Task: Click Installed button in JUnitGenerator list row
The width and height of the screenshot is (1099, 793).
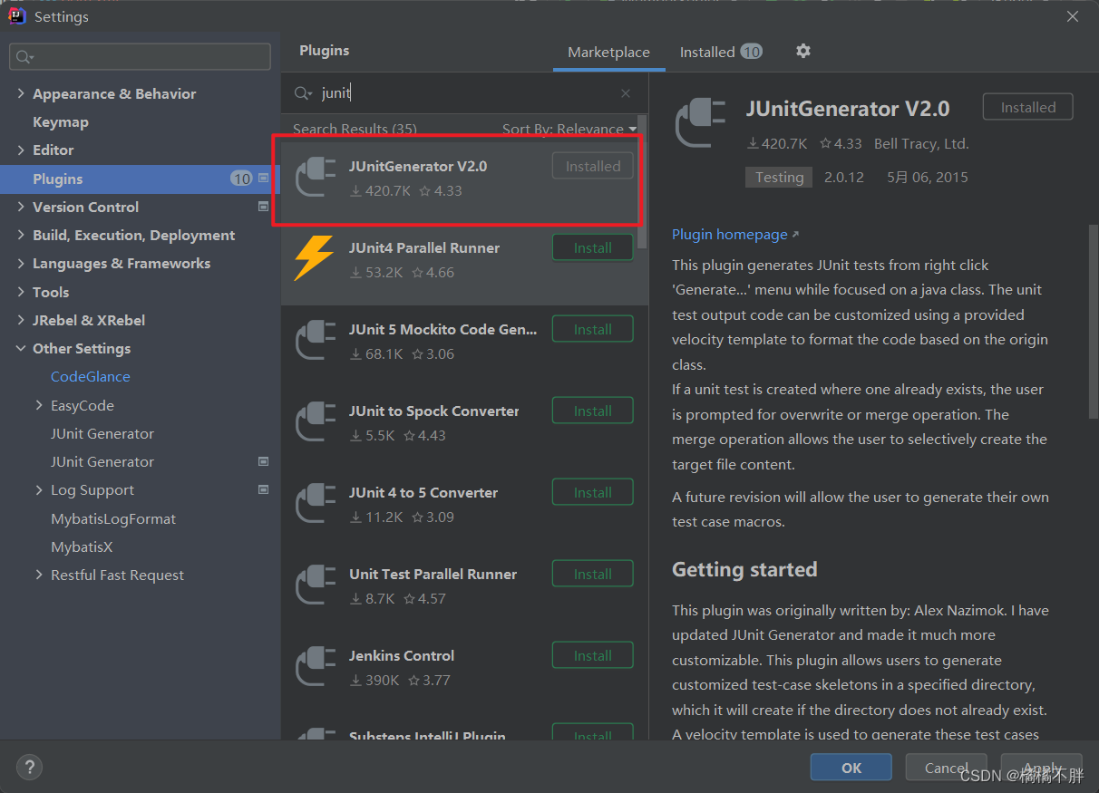Action: [593, 166]
